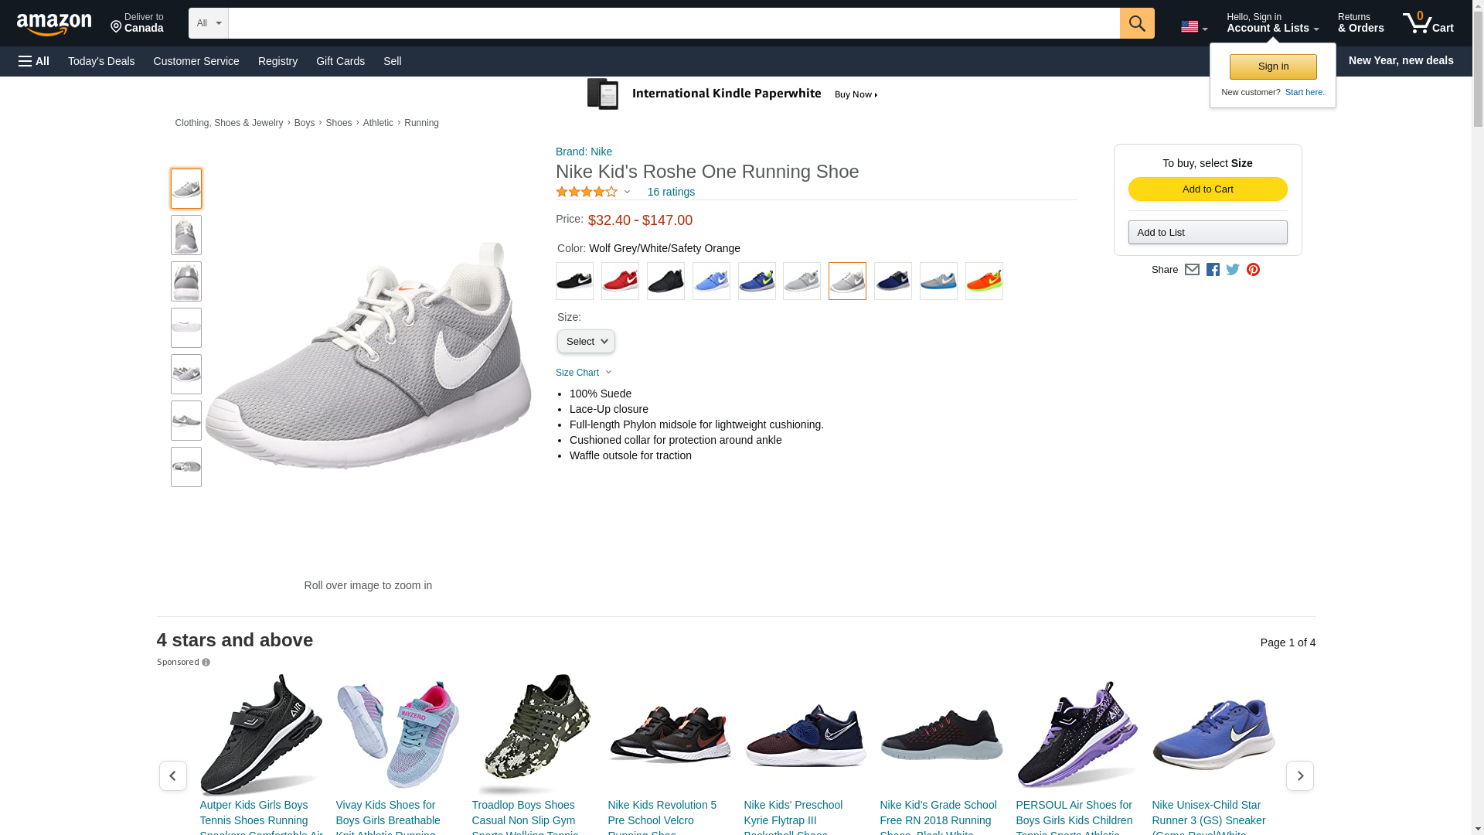Share the shoe on Twitter

point(1233,270)
